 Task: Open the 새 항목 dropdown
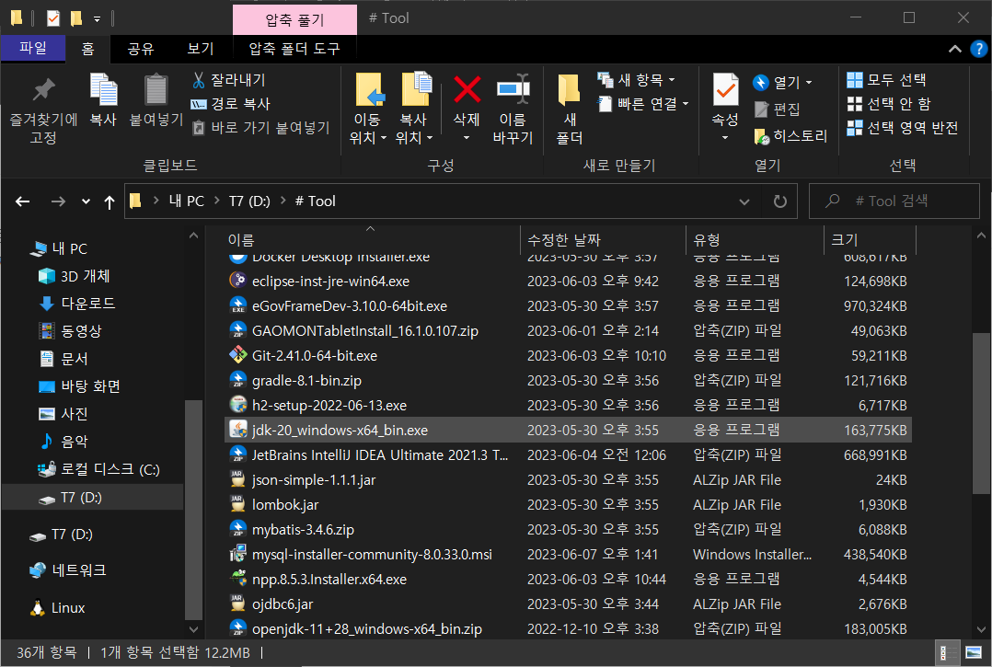(x=637, y=80)
